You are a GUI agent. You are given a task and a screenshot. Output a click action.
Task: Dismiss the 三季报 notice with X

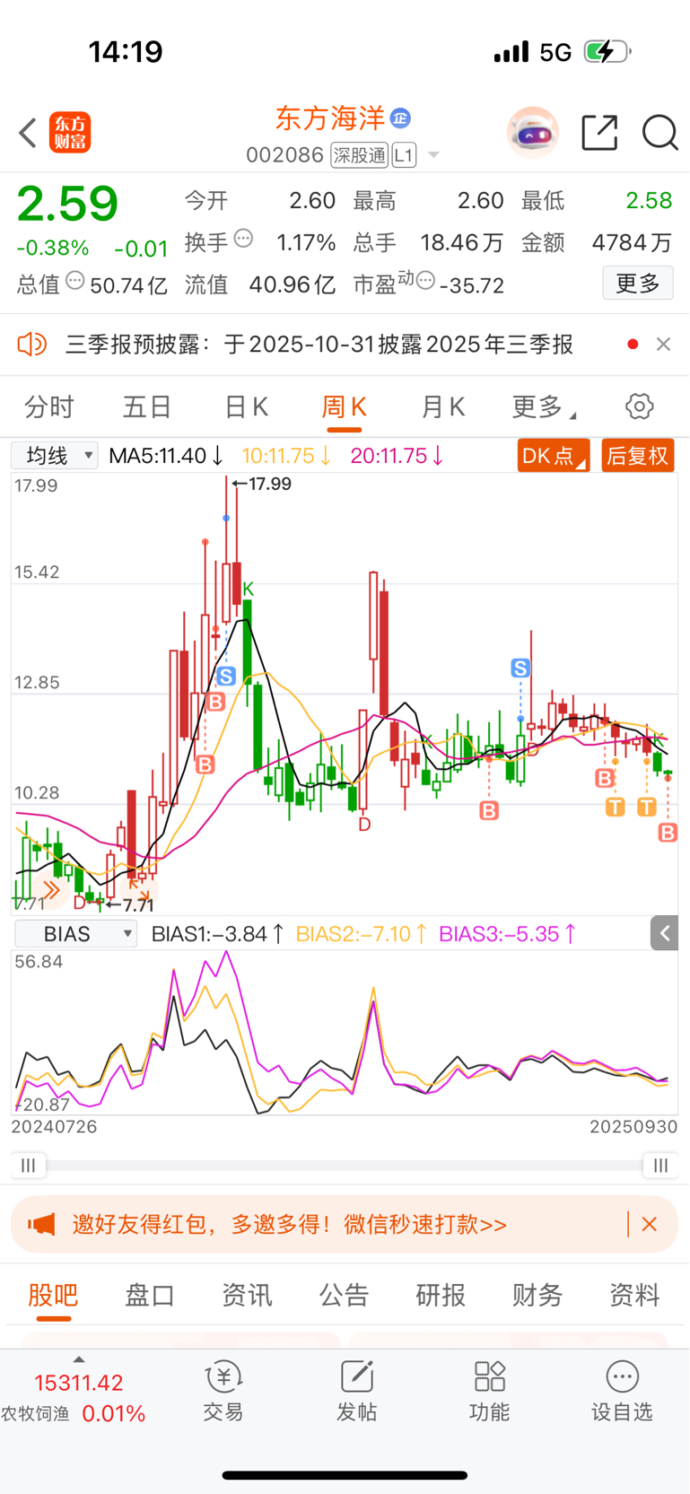coord(663,344)
